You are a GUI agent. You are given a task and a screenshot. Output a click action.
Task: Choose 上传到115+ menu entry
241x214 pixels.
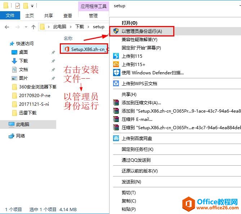coord(133,65)
